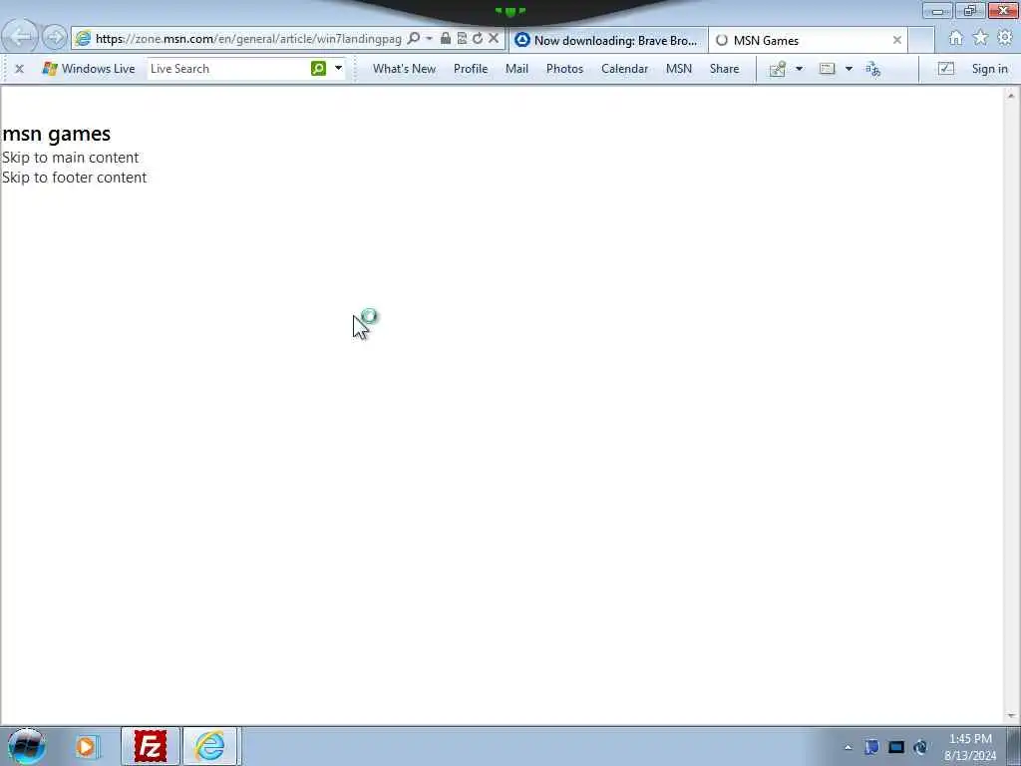1021x766 pixels.
Task: Show hidden system tray icons
Action: coord(848,747)
